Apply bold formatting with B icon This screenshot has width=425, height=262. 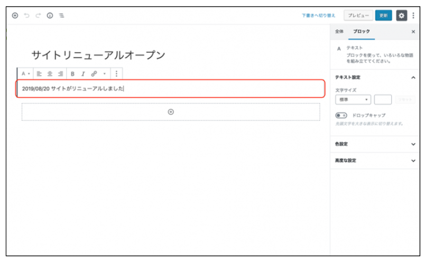pos(72,73)
